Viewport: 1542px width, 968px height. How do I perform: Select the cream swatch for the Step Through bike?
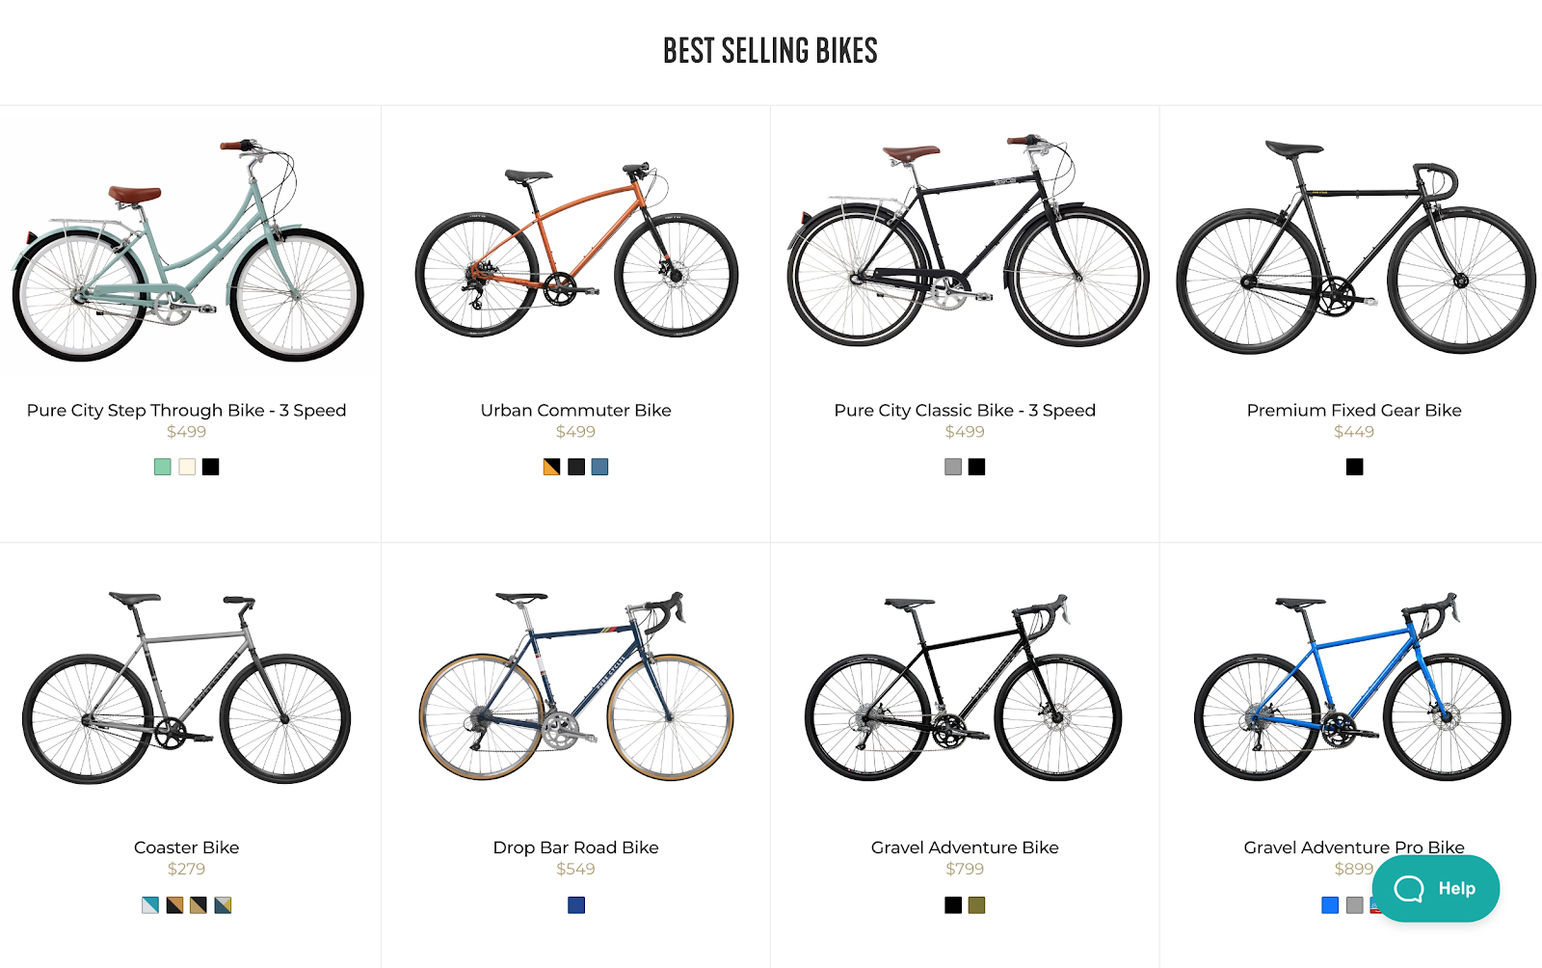tap(187, 467)
